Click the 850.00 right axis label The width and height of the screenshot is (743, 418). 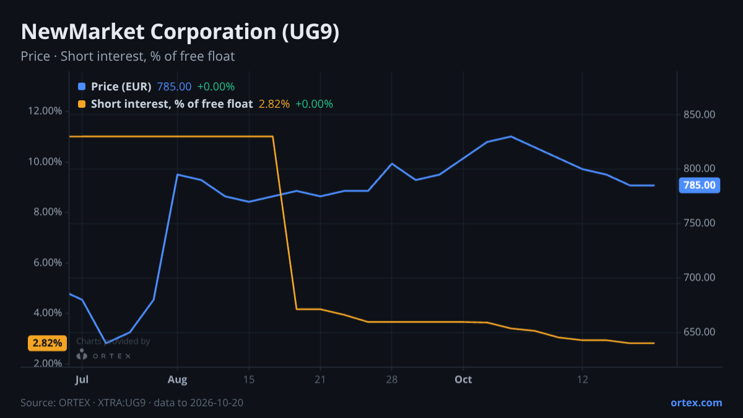pos(700,115)
